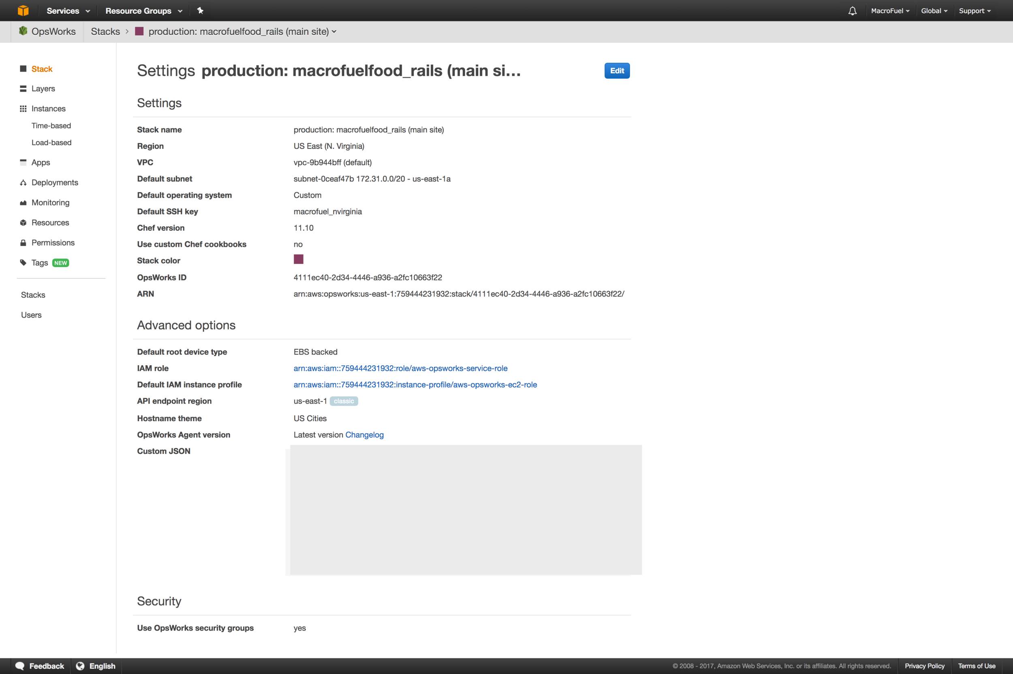
Task: Click the subnet-0ceaf47b default subnet value
Action: [372, 179]
